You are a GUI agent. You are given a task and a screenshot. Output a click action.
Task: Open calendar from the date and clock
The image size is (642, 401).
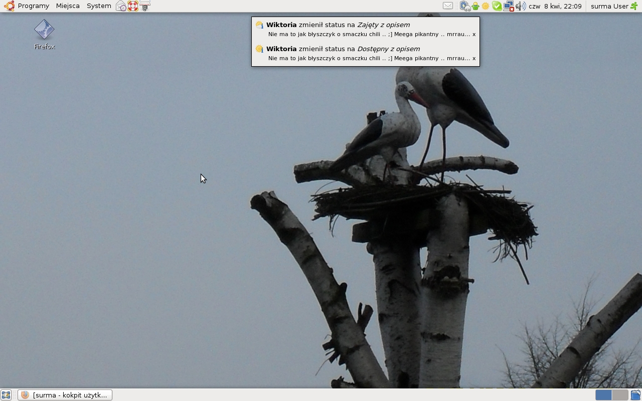click(x=555, y=6)
